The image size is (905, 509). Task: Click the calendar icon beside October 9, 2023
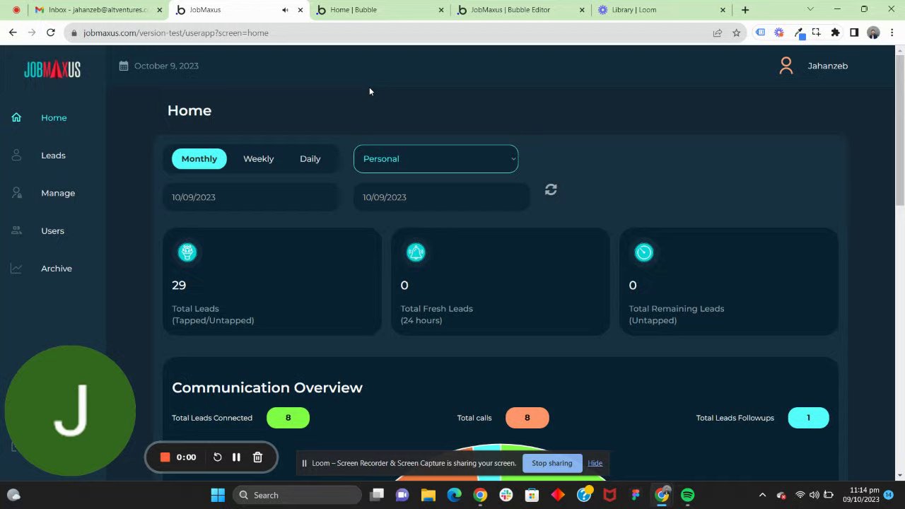coord(124,66)
